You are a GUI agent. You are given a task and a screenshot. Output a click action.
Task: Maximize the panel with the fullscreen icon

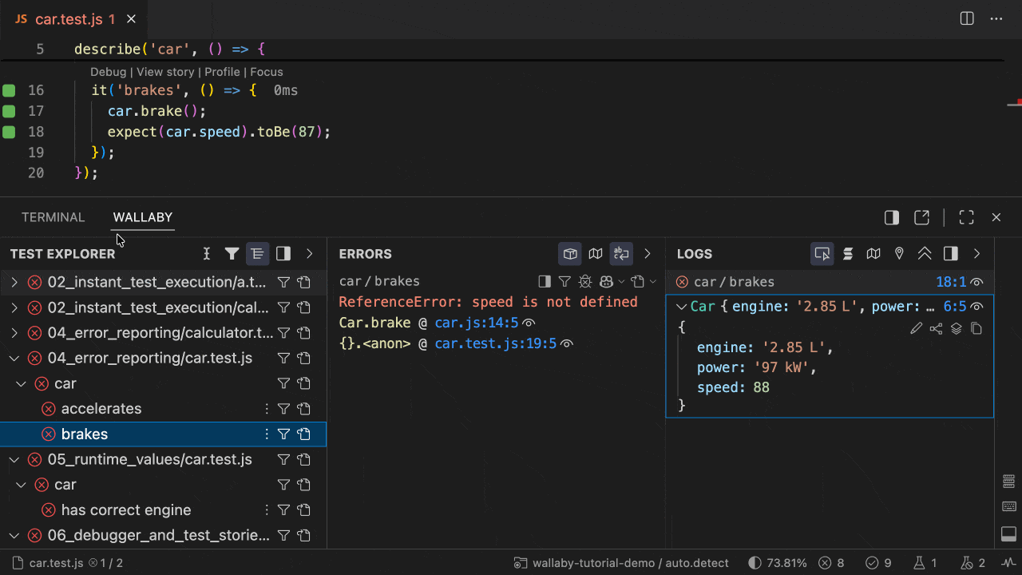966,217
